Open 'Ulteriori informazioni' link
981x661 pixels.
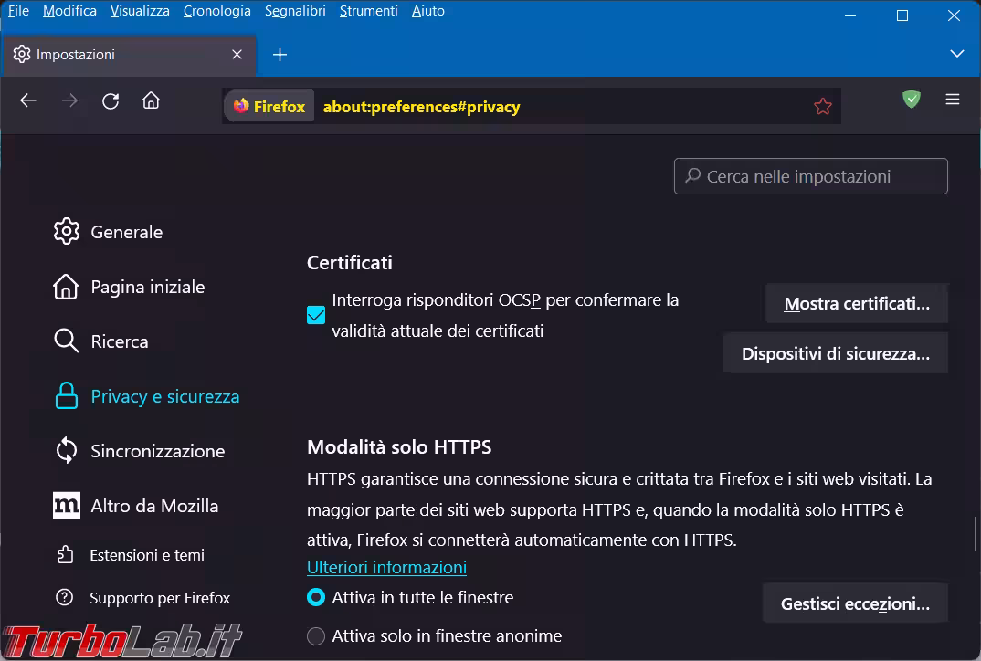pos(386,568)
